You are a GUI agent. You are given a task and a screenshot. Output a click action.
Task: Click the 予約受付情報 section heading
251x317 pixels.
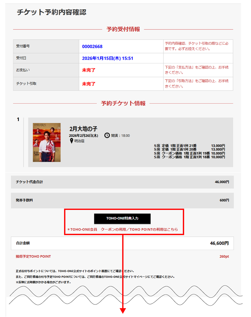pos(123,29)
